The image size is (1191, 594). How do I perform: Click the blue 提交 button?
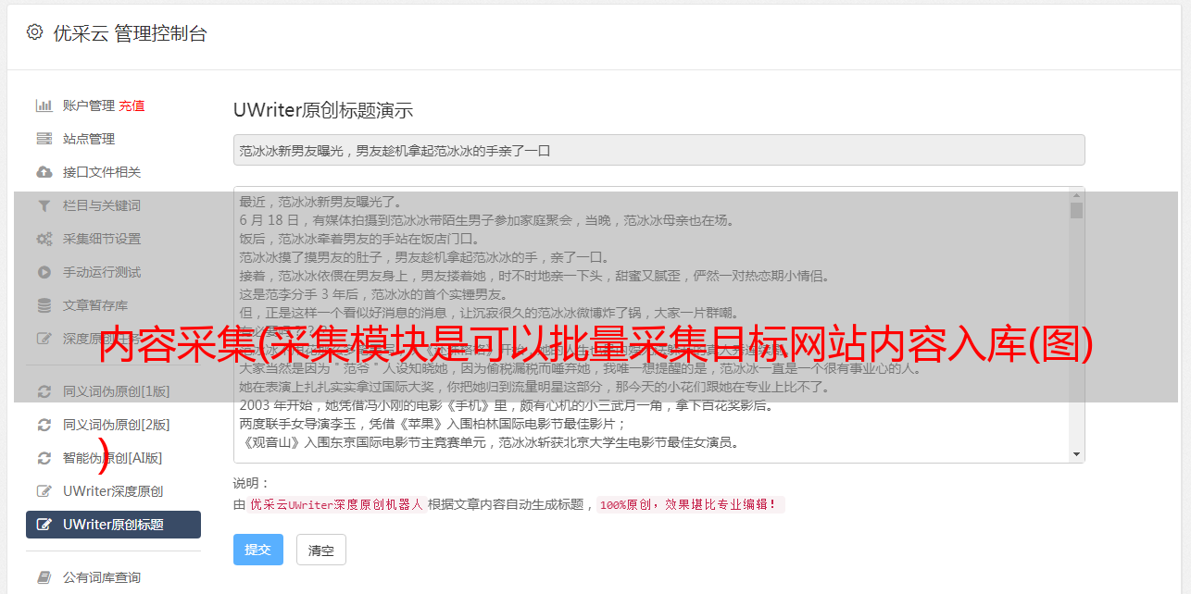(258, 550)
